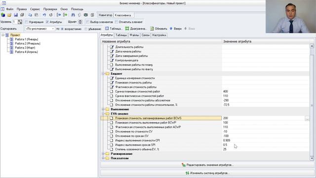Click the document icon of Длительность работы

coord(112,47)
